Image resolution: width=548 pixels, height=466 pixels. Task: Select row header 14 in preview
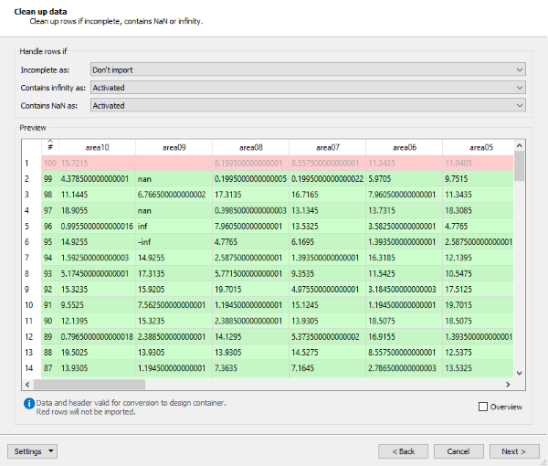31,368
